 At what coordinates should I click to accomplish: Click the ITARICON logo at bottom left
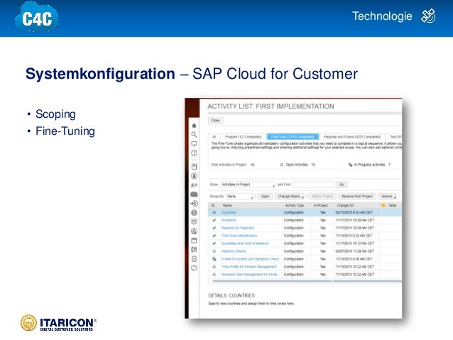tap(59, 323)
